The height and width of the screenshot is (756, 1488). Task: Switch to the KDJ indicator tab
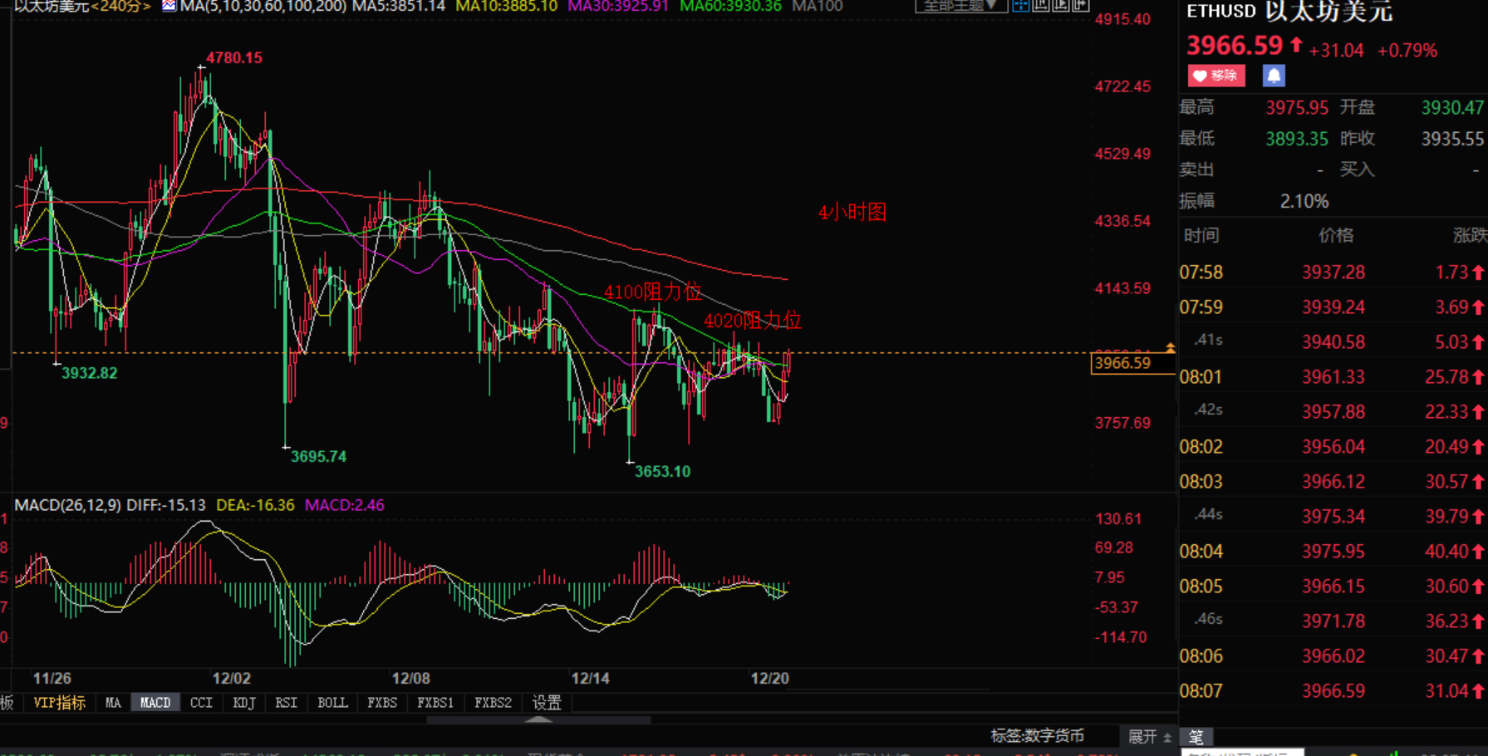[x=244, y=703]
